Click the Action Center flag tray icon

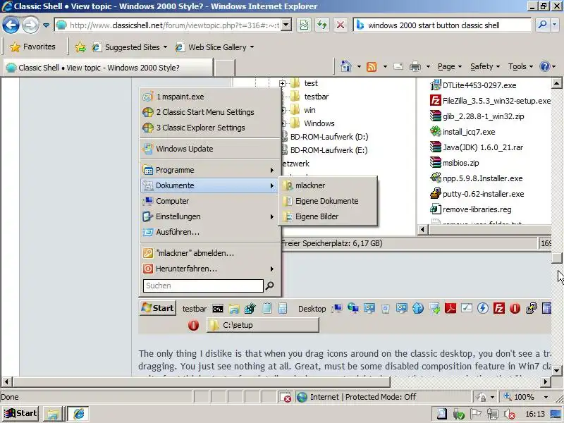pos(475,415)
